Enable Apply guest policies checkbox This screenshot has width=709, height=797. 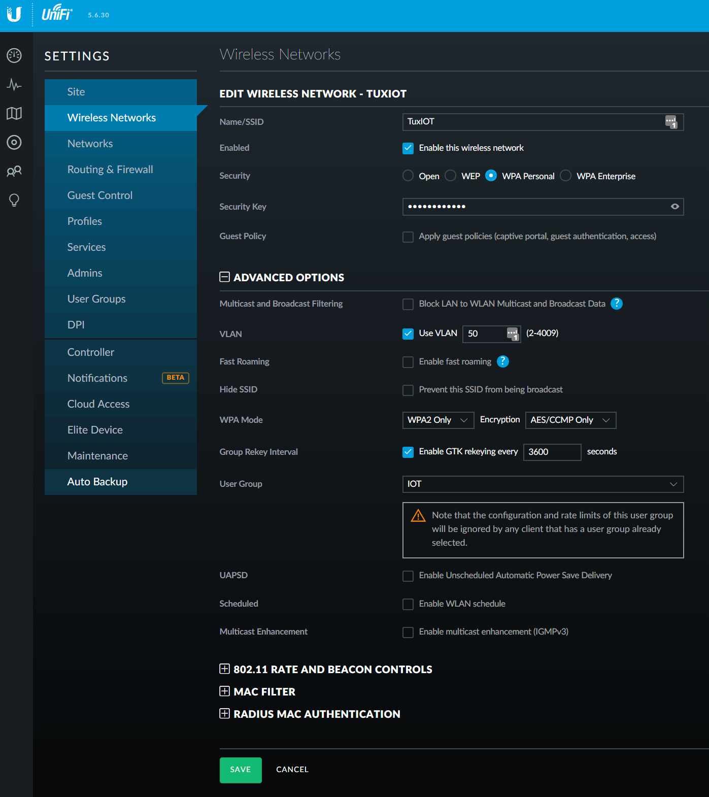coord(408,237)
